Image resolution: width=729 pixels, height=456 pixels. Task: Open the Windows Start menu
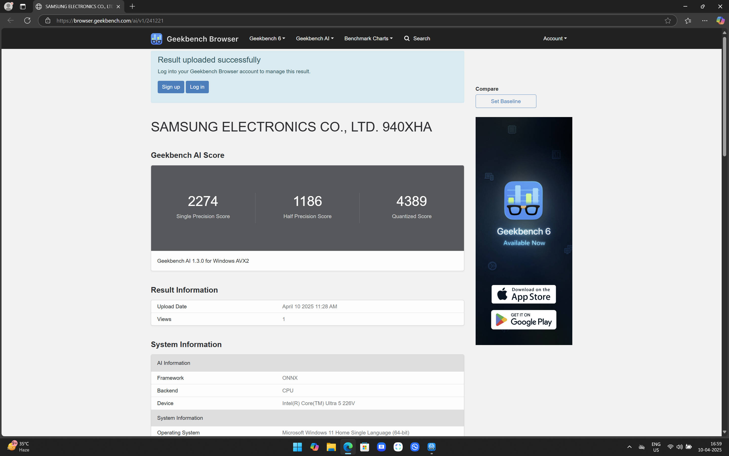(x=297, y=447)
